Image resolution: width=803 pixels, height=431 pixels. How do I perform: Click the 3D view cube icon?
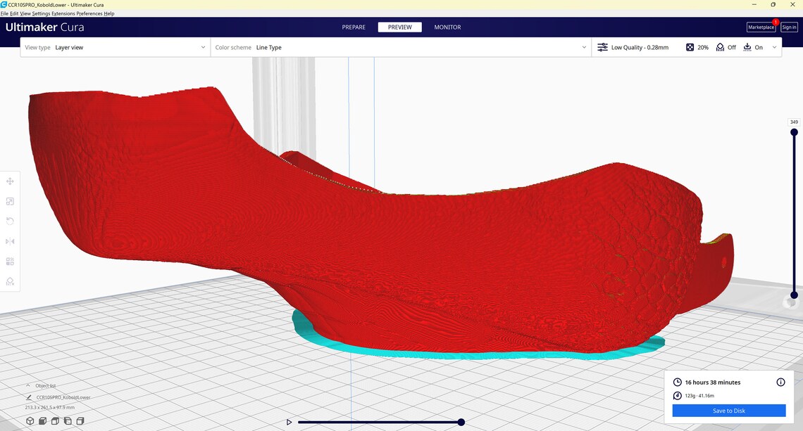point(30,420)
